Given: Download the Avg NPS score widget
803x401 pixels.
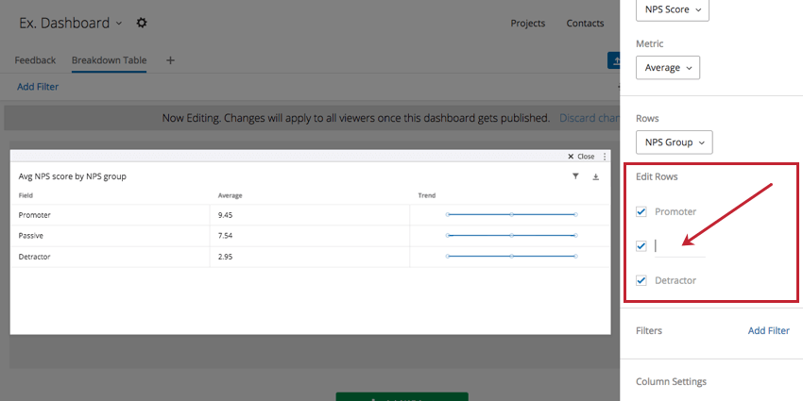Looking at the screenshot, I should point(595,177).
